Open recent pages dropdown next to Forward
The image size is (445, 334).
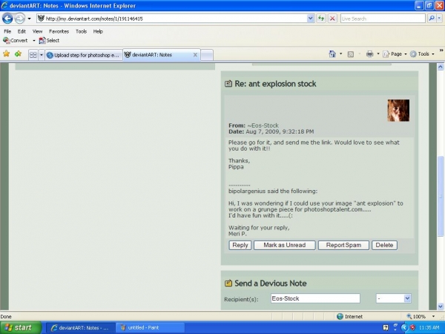pyautogui.click(x=29, y=19)
